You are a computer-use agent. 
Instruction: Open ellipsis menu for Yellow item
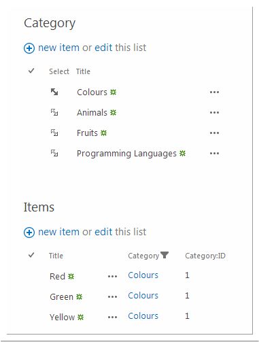pos(112,318)
